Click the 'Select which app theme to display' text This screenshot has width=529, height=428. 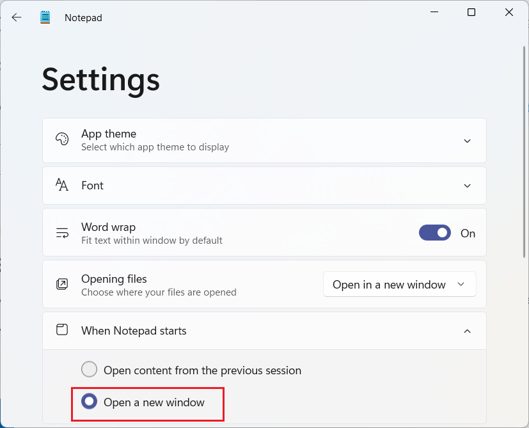[155, 147]
